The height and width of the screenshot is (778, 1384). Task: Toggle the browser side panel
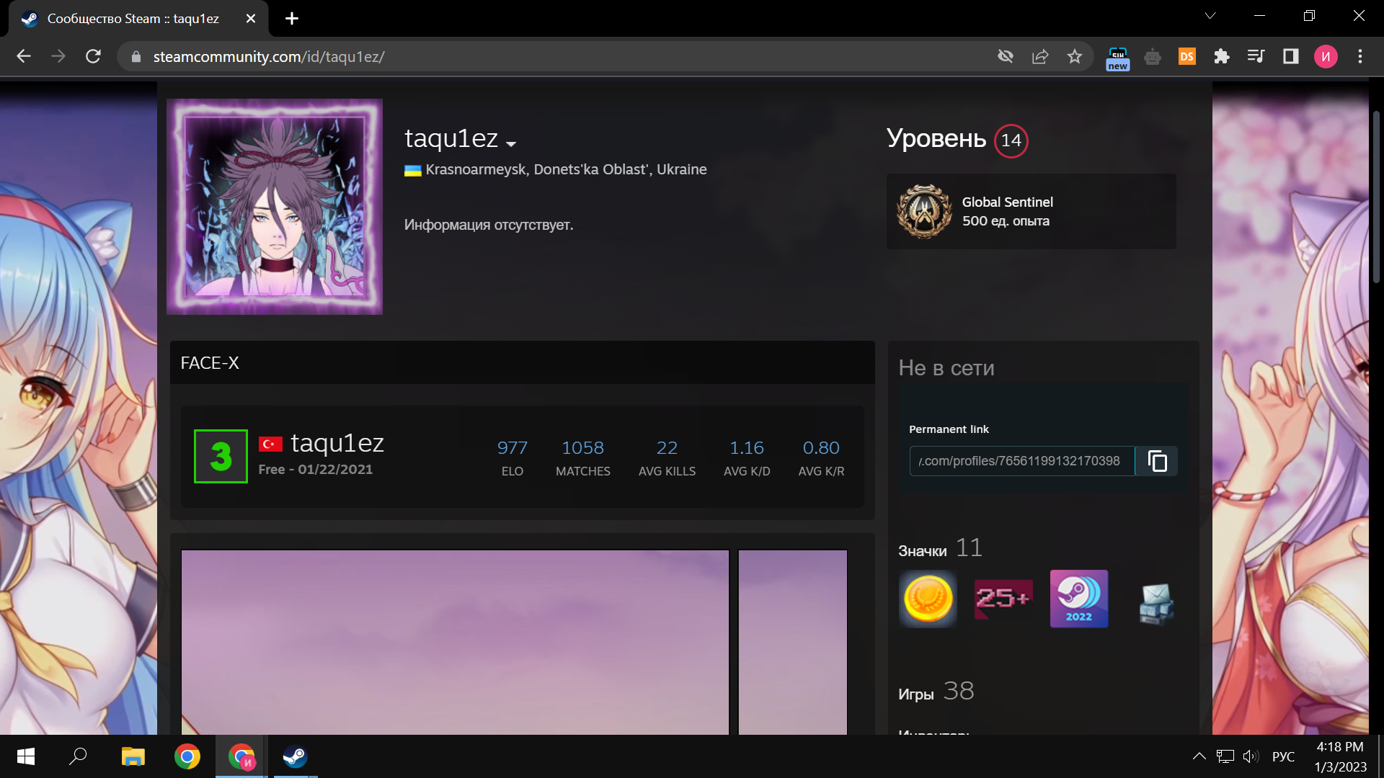[1291, 56]
